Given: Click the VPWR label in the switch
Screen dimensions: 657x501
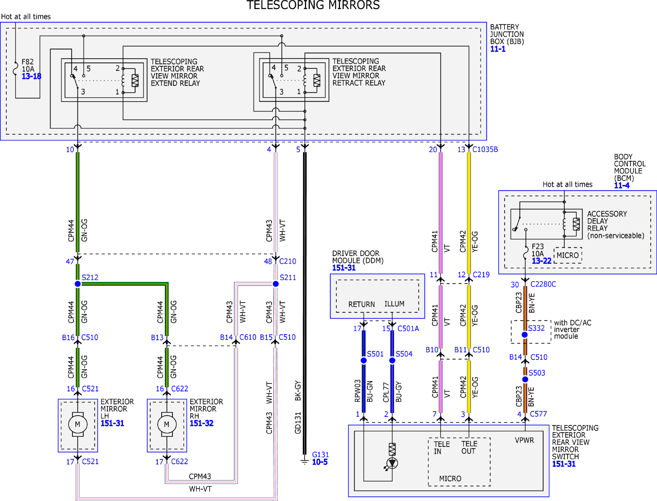Looking at the screenshot, I should (524, 440).
